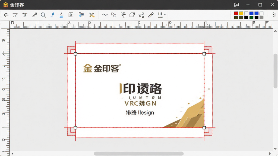This screenshot has height=156, width=278.
Task: Maximize the 金印客 window
Action: pyautogui.click(x=260, y=5)
